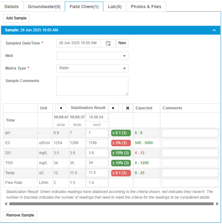The image size is (222, 224).
Task: Click the uS/cm unit cell
Action: [44, 143]
